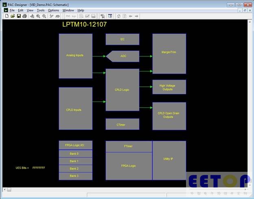Click the UES Bits FFFFFFFF value
Viewport: 254px width, 199px height.
(39, 168)
